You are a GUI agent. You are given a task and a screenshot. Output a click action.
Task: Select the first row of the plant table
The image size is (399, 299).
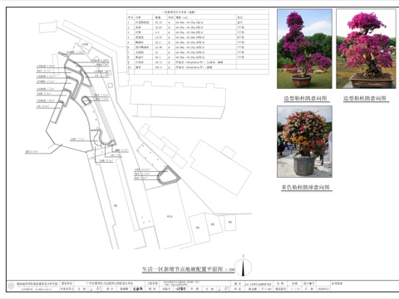click(198, 22)
